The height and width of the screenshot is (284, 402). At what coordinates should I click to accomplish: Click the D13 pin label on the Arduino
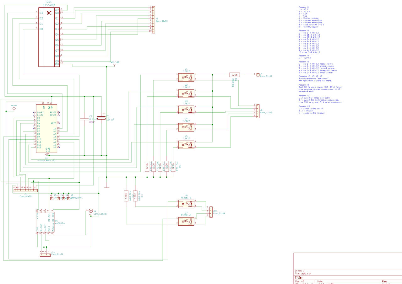(x=39, y=147)
